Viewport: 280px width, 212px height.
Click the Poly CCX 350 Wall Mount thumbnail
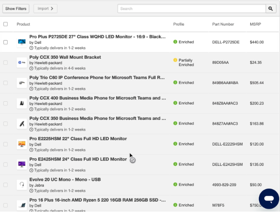[21, 62]
